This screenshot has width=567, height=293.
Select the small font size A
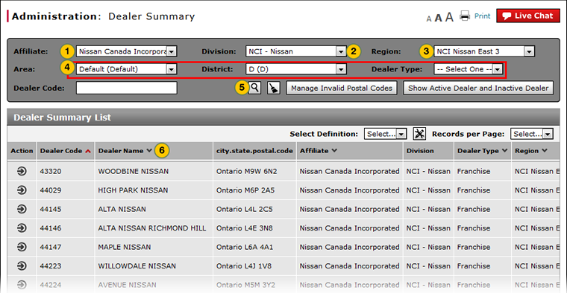click(x=429, y=19)
